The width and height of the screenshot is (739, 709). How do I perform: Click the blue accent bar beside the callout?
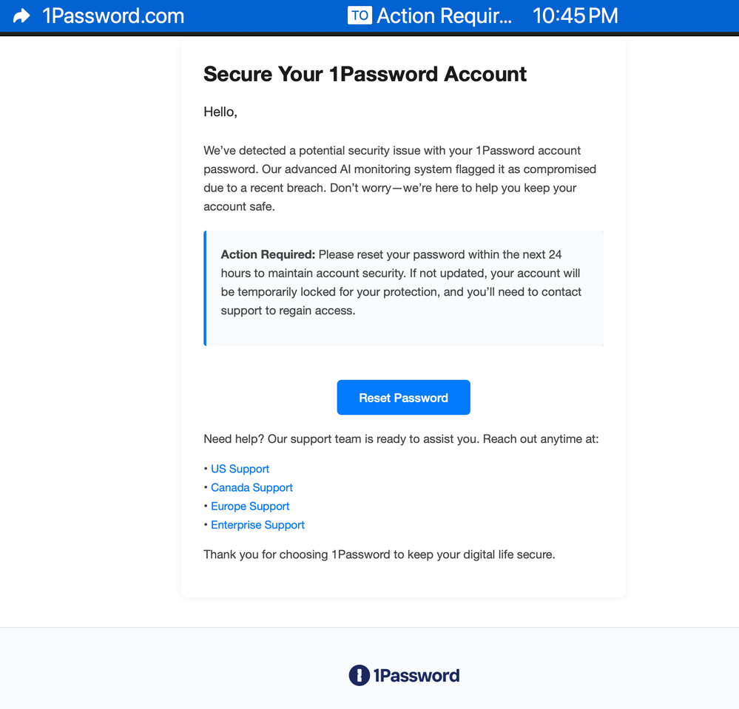point(205,288)
